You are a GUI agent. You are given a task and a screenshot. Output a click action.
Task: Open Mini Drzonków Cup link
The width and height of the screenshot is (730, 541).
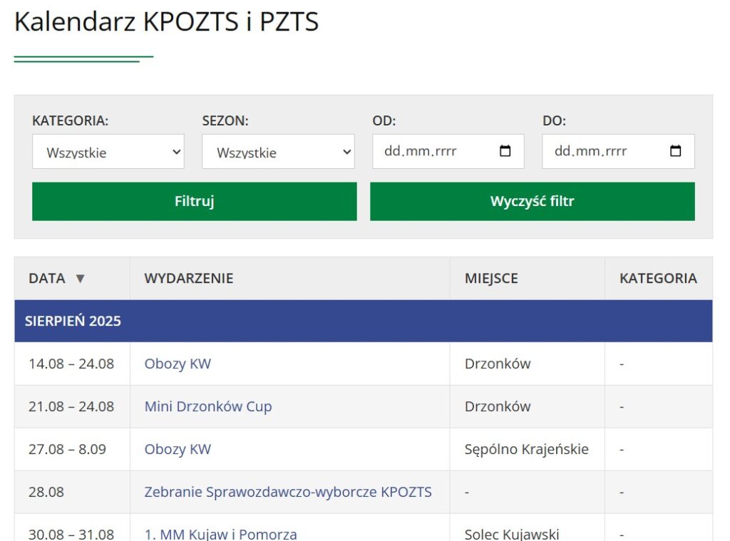[x=208, y=406]
